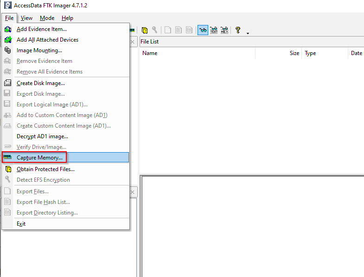Image resolution: width=364 pixels, height=277 pixels.
Task: Click the Add All Attached Devices icon
Action: 8,40
